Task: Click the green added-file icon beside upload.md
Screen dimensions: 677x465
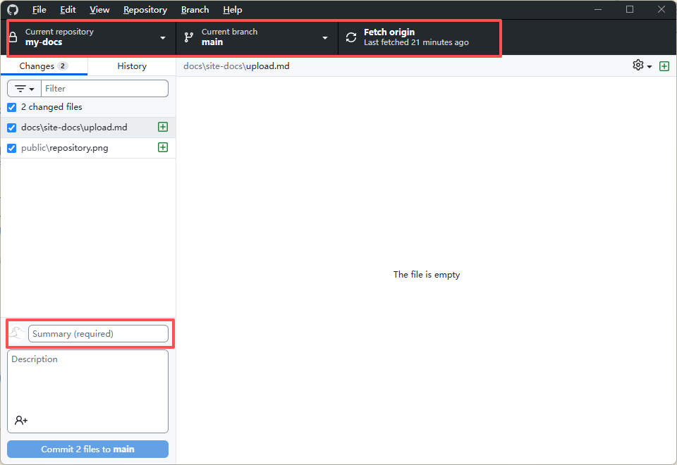Action: (x=163, y=128)
